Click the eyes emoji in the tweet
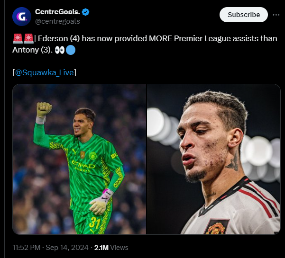Image resolution: width=285 pixels, height=258 pixels. tap(61, 50)
